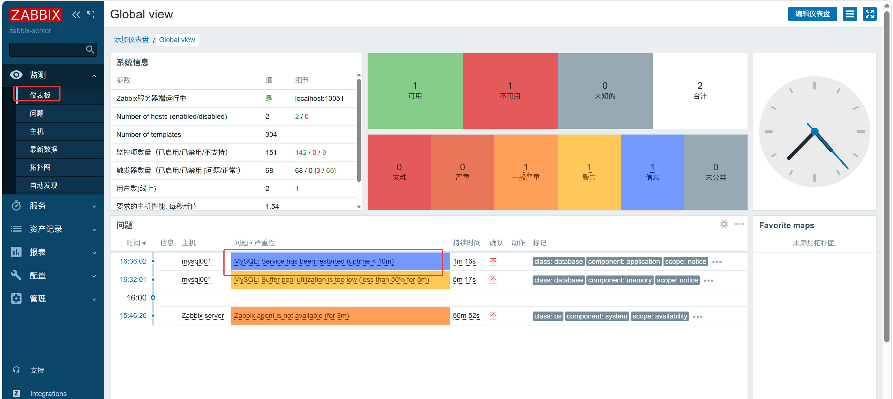Click the sidebar search input field

click(x=53, y=49)
